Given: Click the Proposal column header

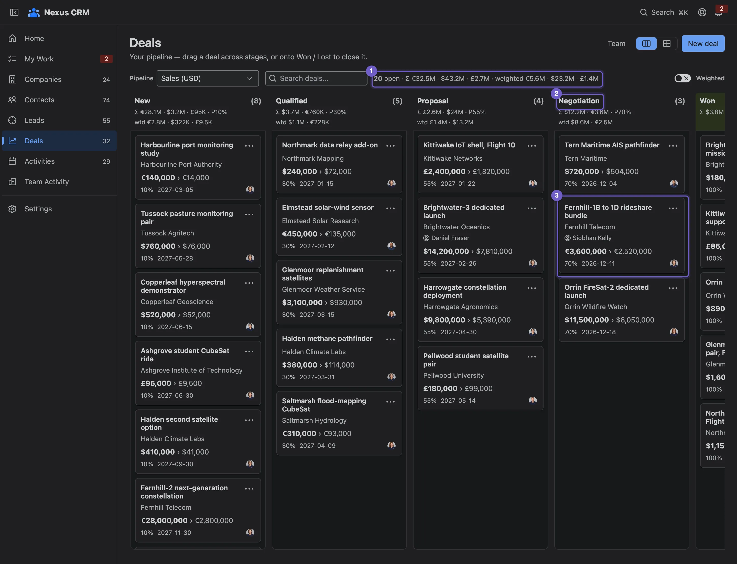Looking at the screenshot, I should click(x=433, y=101).
